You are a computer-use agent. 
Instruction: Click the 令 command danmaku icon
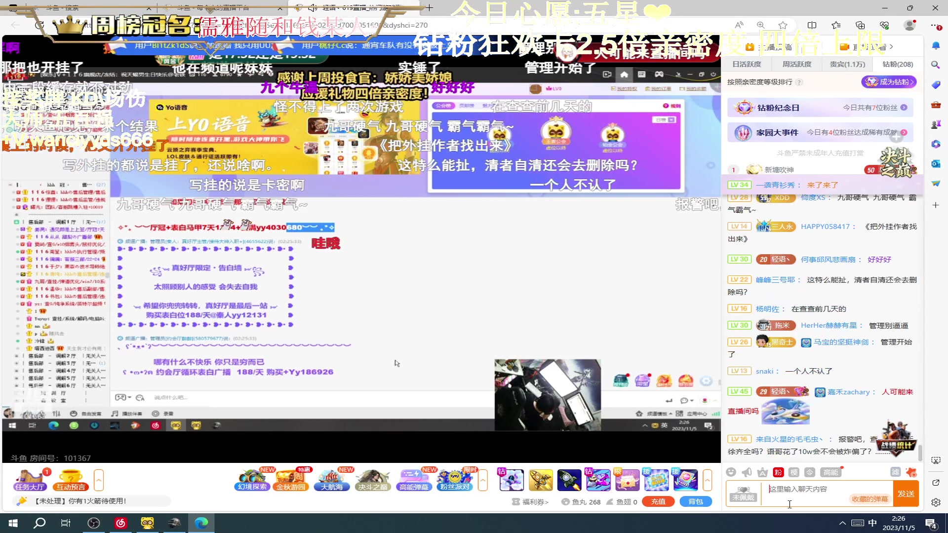click(810, 472)
